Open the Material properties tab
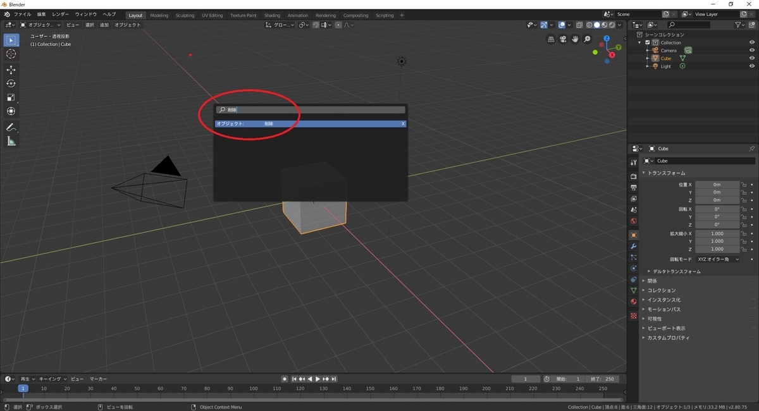The height and width of the screenshot is (411, 759). tap(634, 302)
